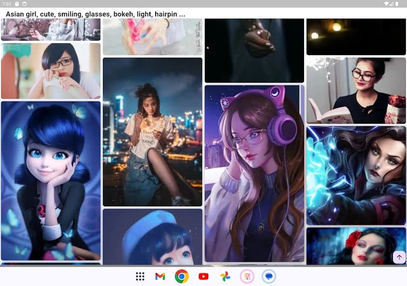
Task: Launch YouTube from the taskbar
Action: click(203, 276)
